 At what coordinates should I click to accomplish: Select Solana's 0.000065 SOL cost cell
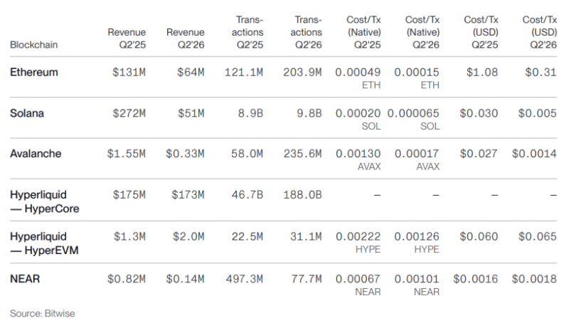pyautogui.click(x=413, y=120)
